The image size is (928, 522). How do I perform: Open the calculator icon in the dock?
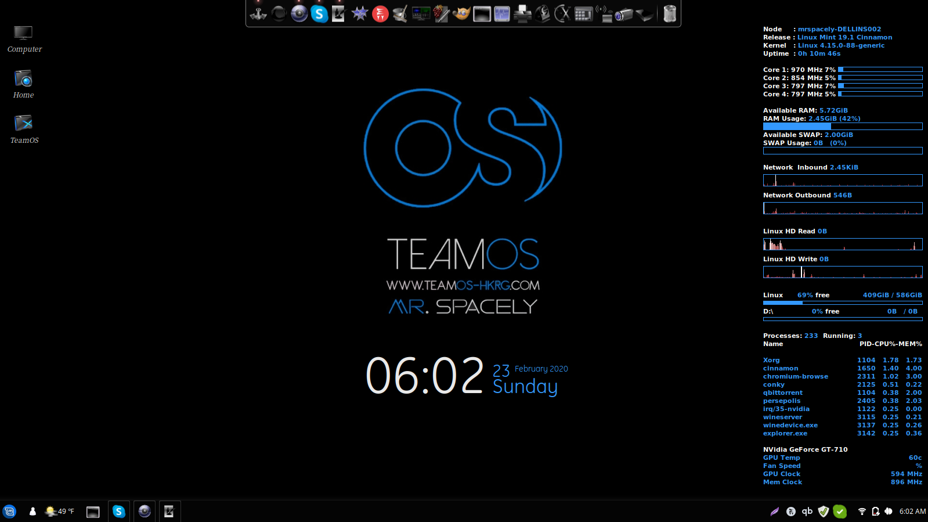[x=583, y=13]
